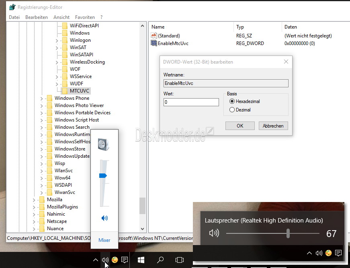The width and height of the screenshot is (350, 268).
Task: Show hidden tray icons left of the Start button
Action: (x=96, y=260)
